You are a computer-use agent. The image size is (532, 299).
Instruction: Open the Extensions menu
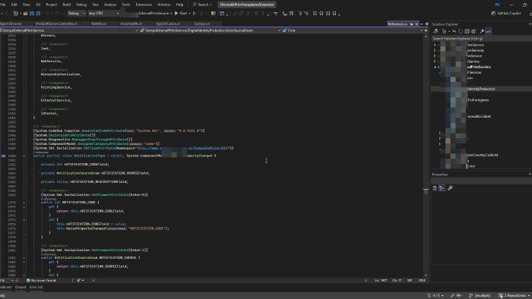pos(144,5)
